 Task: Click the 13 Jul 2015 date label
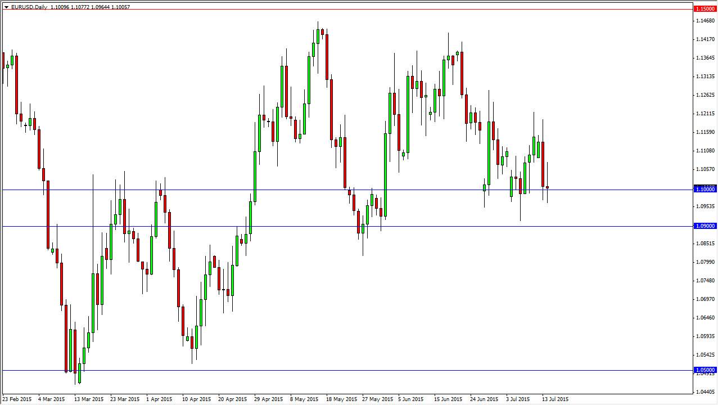coord(556,399)
